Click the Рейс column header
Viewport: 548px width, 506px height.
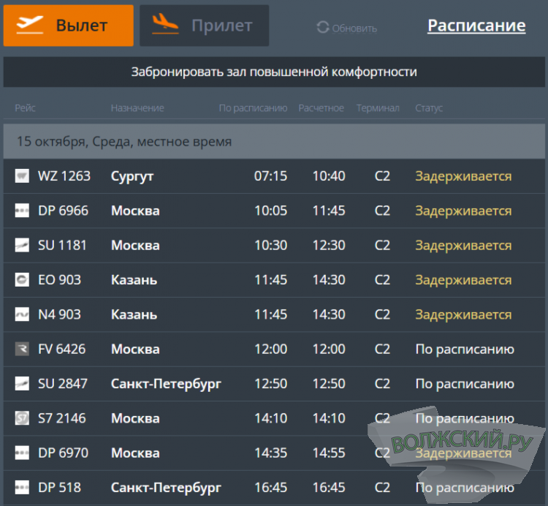(x=25, y=108)
